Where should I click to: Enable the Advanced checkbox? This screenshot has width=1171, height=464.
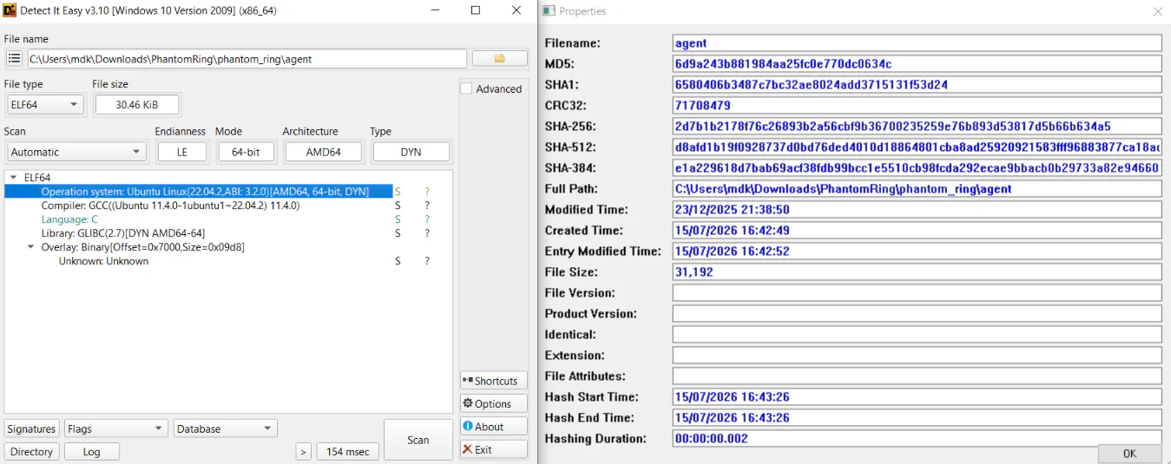pos(466,88)
